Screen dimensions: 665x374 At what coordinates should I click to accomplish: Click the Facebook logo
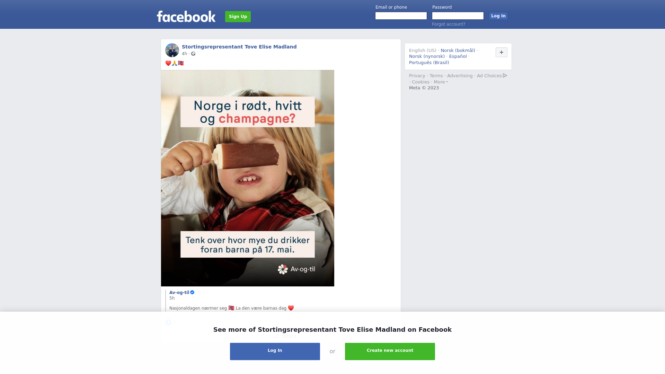pyautogui.click(x=186, y=16)
